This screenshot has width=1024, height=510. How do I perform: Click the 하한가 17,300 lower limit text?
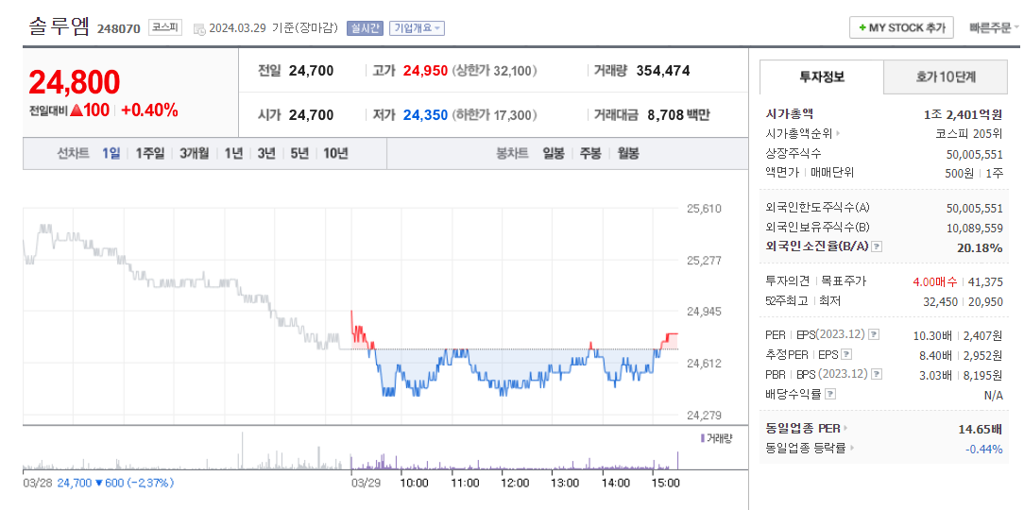(494, 115)
